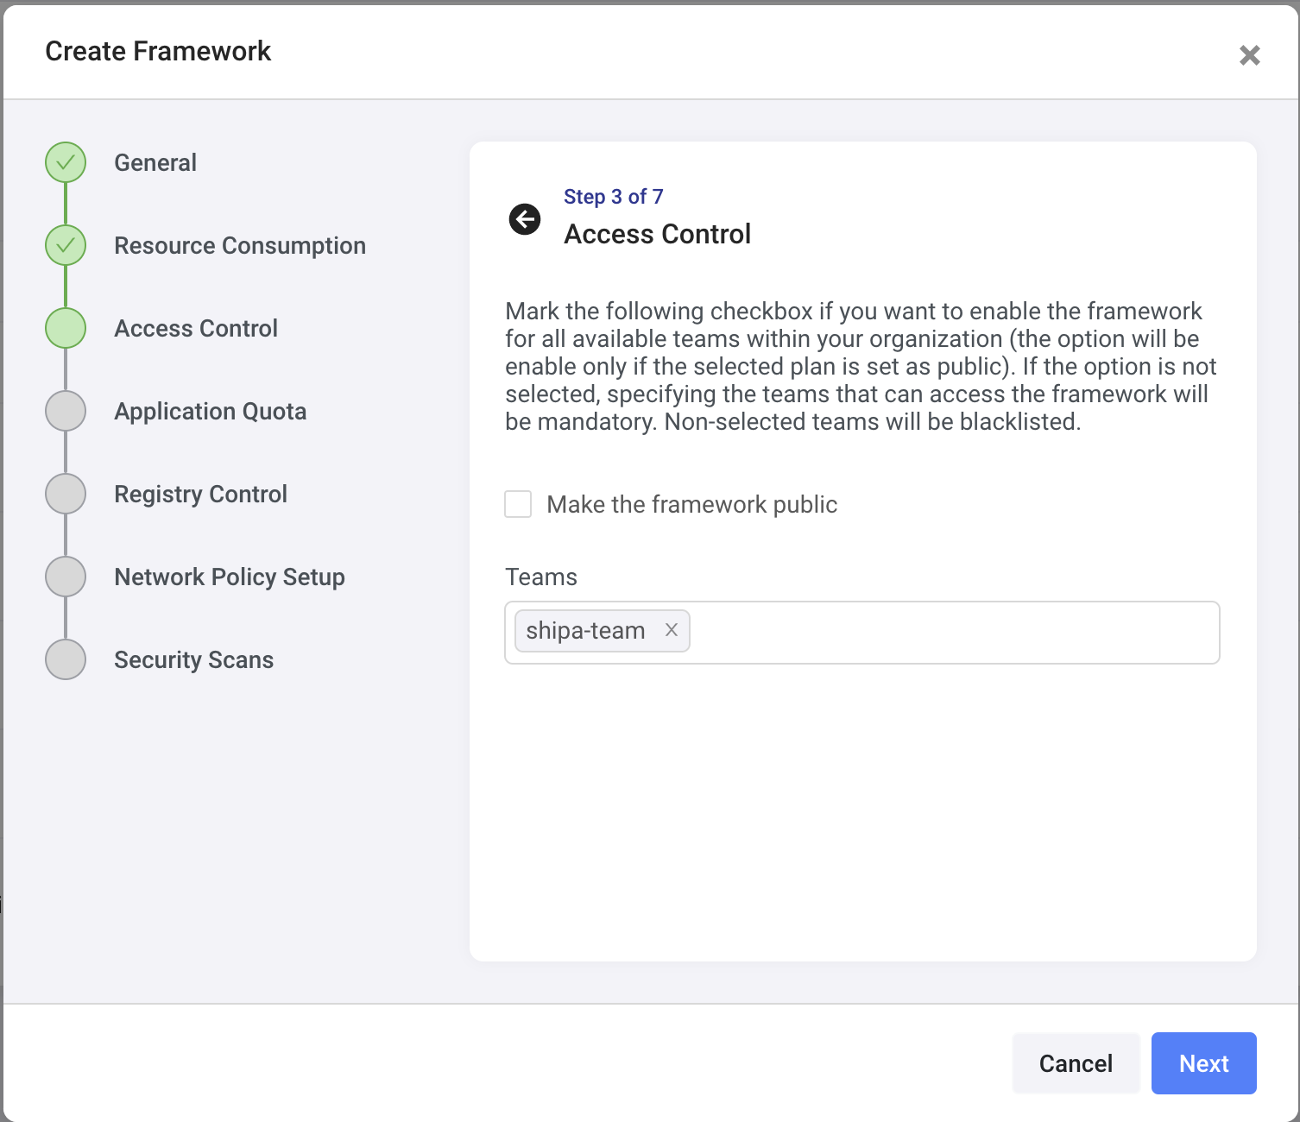Click the Registry Control step circle
This screenshot has height=1122, width=1300.
pos(66,494)
